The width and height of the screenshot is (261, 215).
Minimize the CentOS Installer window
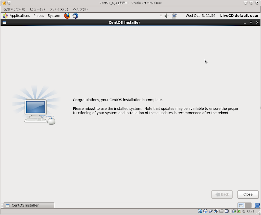click(245, 23)
